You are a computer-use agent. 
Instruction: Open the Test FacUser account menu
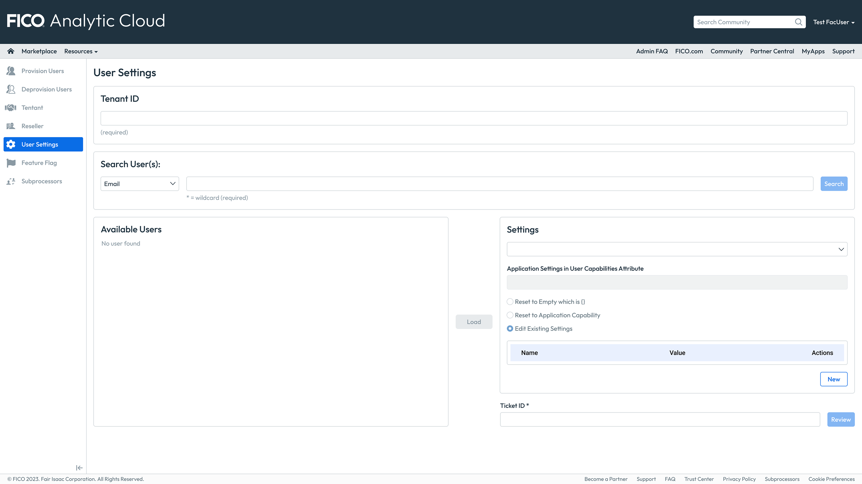[x=834, y=22]
